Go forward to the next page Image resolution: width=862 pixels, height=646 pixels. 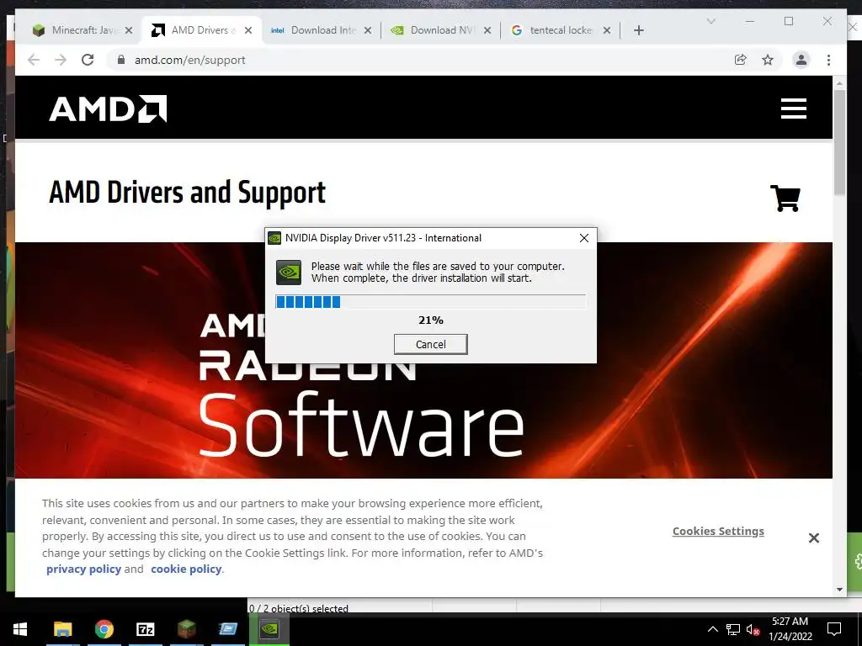click(x=61, y=60)
